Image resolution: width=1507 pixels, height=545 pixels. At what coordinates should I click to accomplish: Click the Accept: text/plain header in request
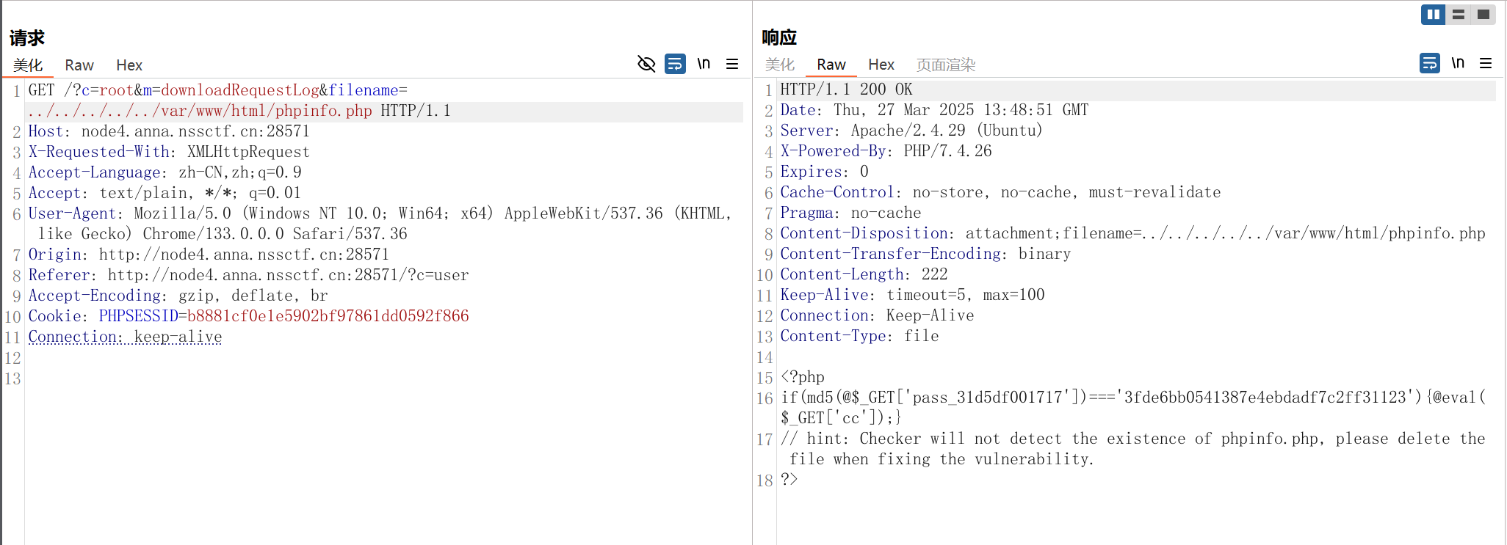[165, 193]
